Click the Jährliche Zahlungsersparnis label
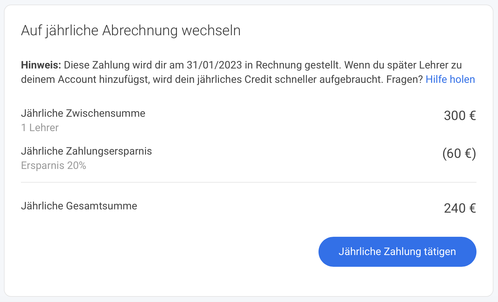Screen dimensions: 498x302 [x=86, y=151]
